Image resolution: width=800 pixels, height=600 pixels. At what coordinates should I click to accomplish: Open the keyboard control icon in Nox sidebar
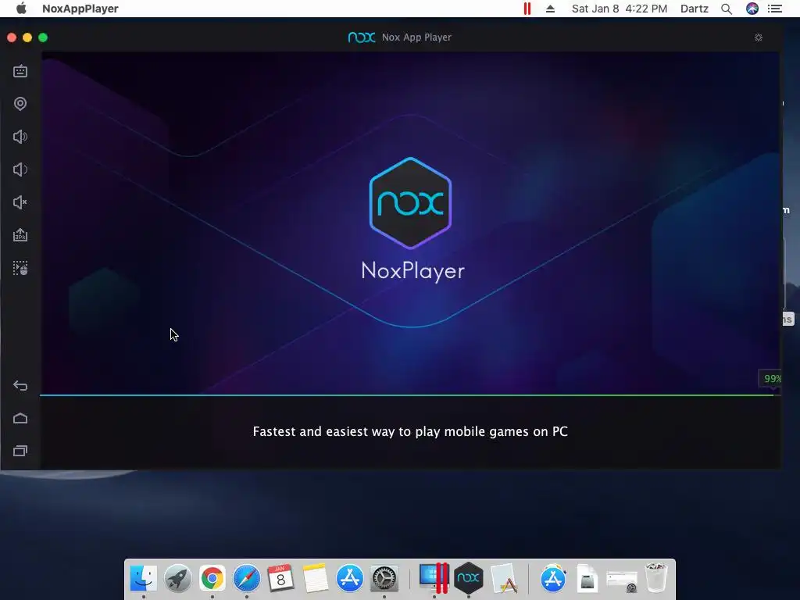point(20,71)
